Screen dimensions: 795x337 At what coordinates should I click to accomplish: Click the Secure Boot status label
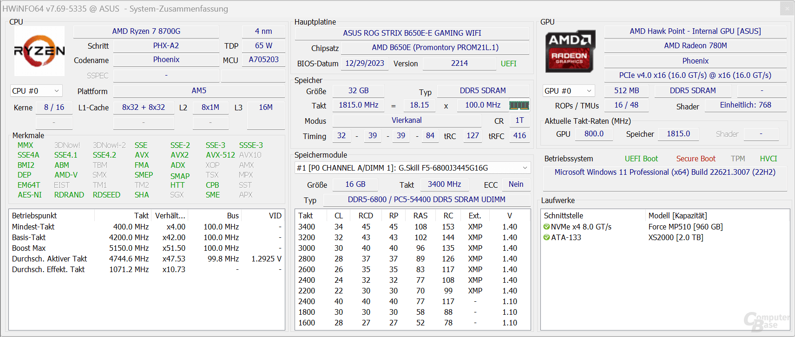point(696,159)
